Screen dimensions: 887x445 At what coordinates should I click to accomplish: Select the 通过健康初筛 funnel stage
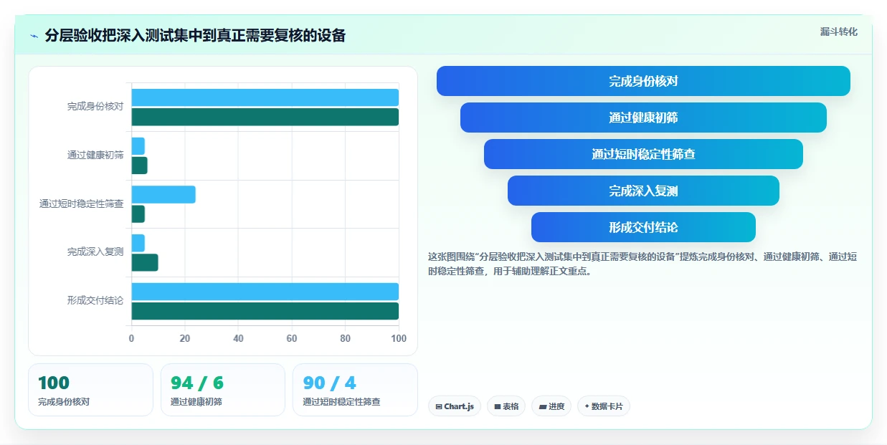coord(643,118)
